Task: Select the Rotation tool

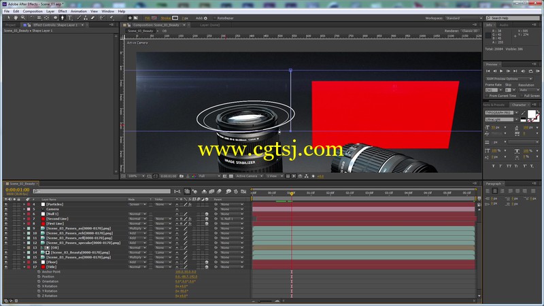Action: [x=32, y=18]
